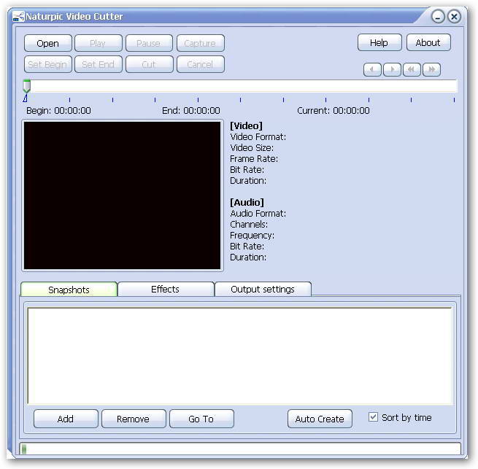Click the Frequency: label
The width and height of the screenshot is (478, 469).
pos(252,236)
